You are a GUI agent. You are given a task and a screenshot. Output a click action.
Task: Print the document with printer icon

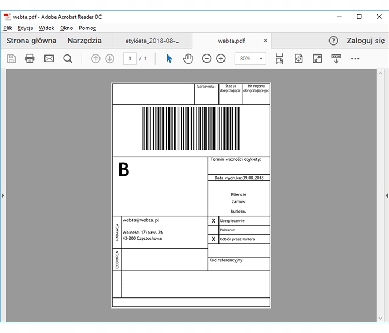[30, 59]
